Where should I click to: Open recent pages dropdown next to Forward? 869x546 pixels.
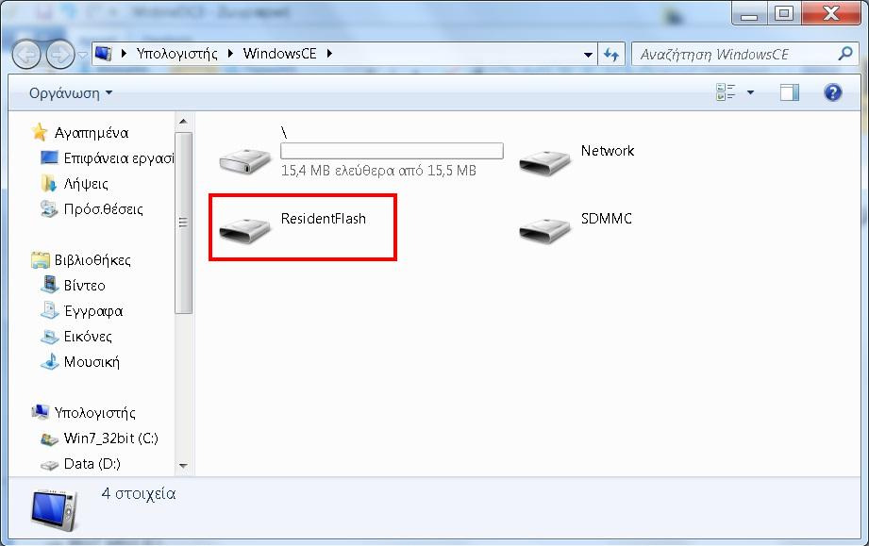[83, 55]
